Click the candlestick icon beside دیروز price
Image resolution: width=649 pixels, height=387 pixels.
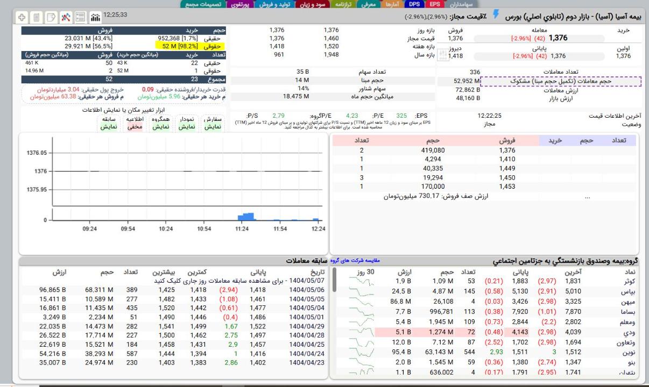443,55
